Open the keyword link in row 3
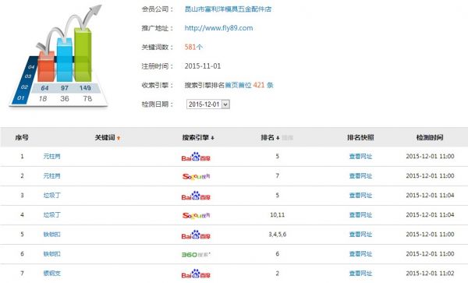This screenshot has width=468, height=283. pos(52,195)
